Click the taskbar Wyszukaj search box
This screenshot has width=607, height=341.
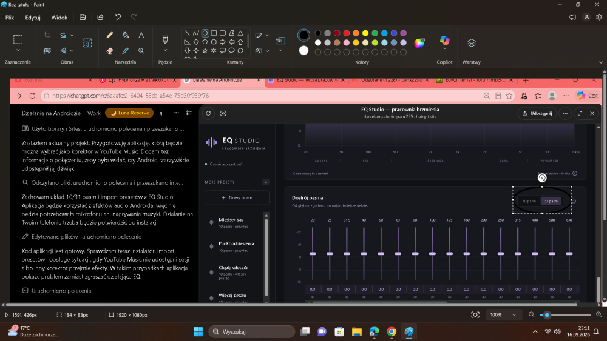click(x=252, y=331)
